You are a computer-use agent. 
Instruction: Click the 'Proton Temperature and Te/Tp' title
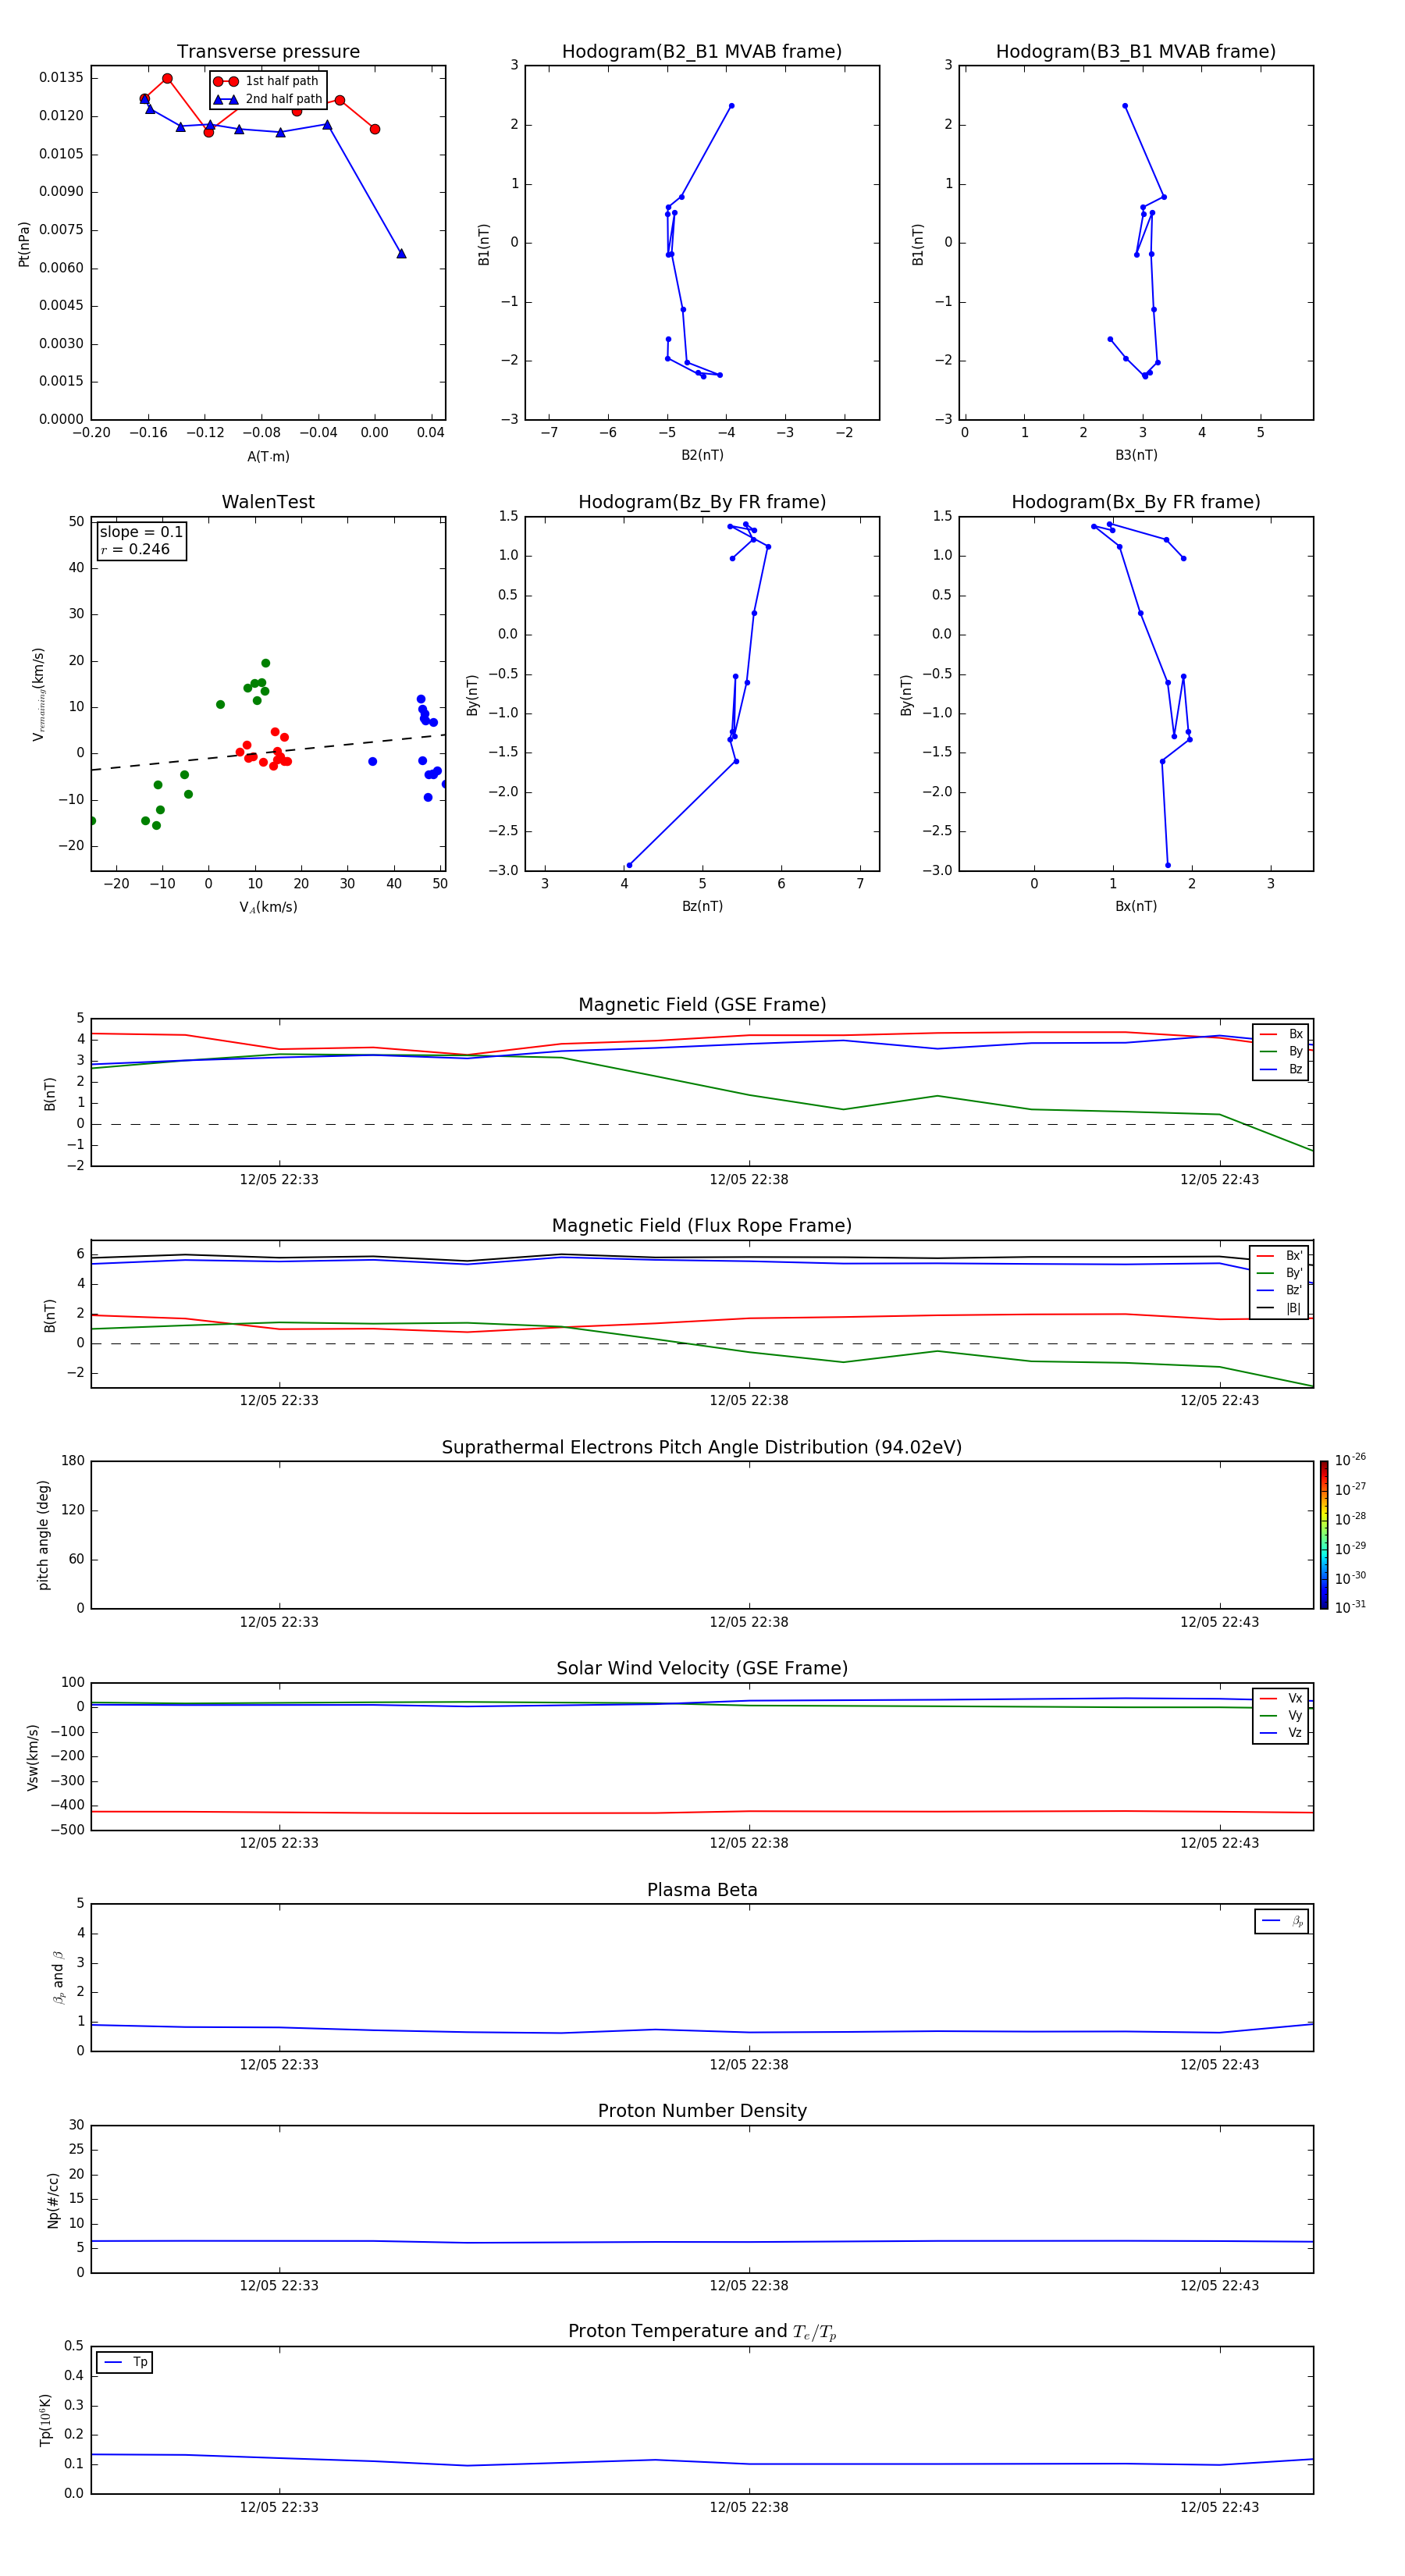click(702, 2331)
